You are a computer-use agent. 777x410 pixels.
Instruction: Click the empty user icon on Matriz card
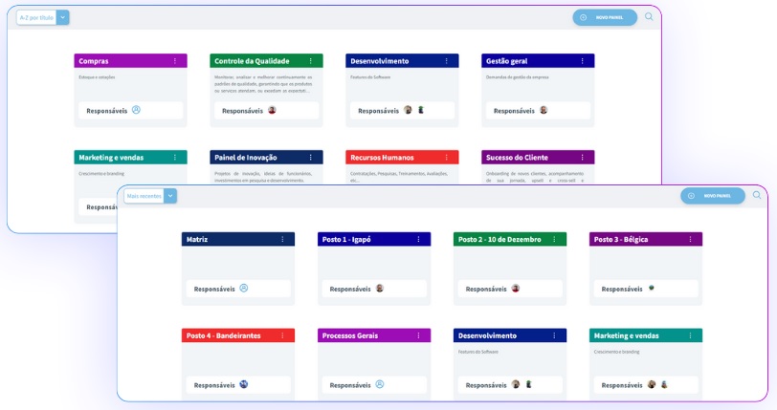243,288
